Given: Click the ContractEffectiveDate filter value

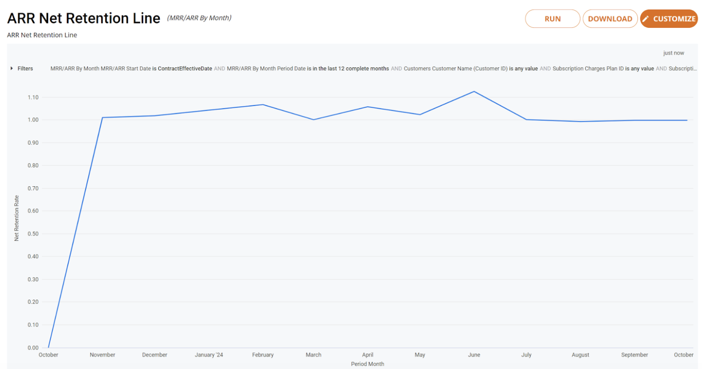Looking at the screenshot, I should (x=185, y=69).
